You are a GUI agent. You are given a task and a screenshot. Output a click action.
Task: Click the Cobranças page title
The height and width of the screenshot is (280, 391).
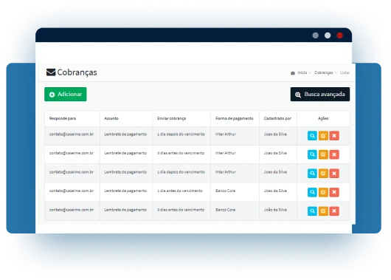pyautogui.click(x=77, y=72)
